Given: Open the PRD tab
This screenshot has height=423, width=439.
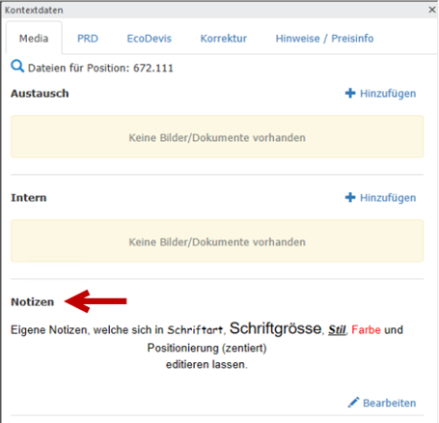Looking at the screenshot, I should tap(88, 39).
